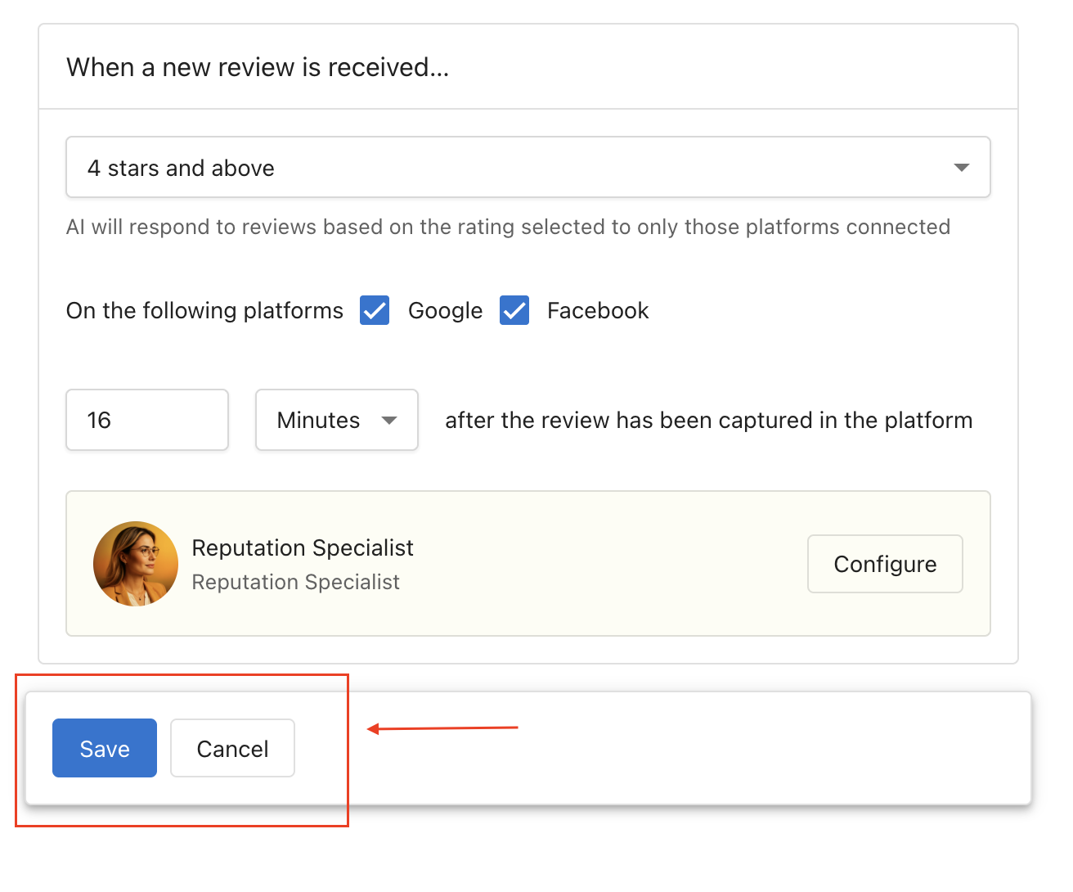Click the "When a new review is received" heading
This screenshot has width=1073, height=892.
[258, 67]
